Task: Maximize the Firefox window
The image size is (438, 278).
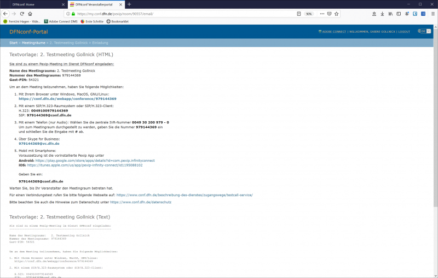Action: (x=420, y=4)
